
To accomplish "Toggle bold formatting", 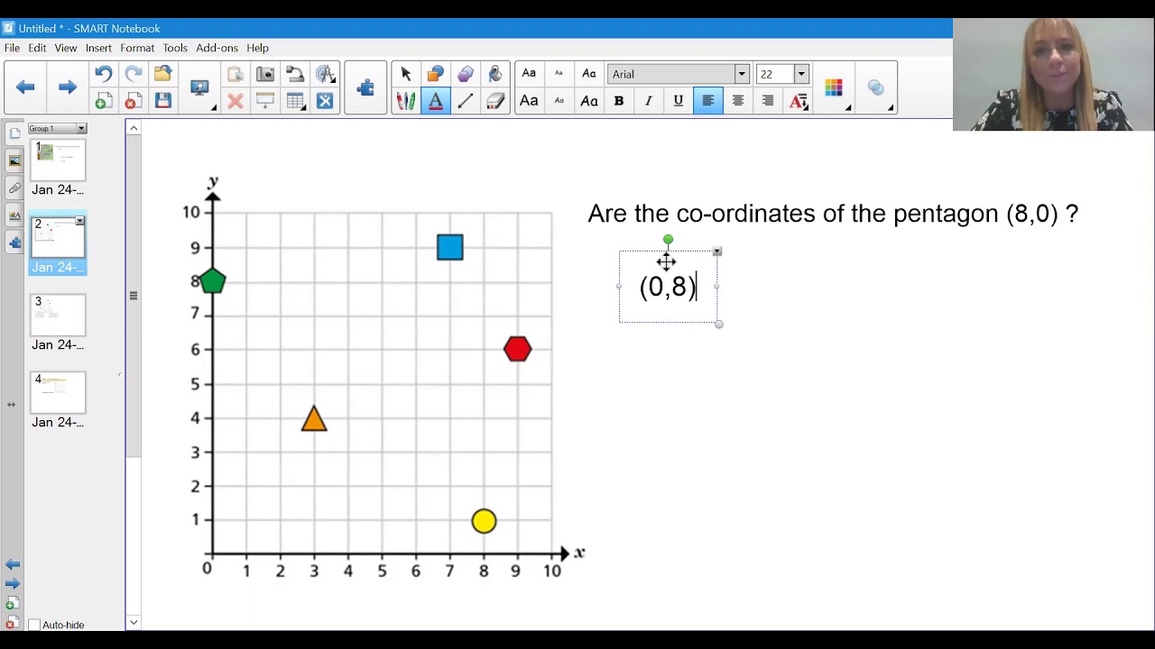I will click(x=619, y=101).
